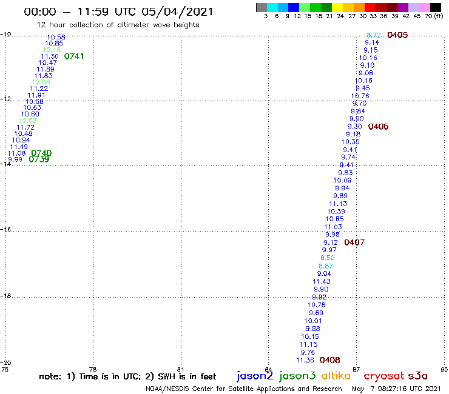Viewport: 449px width, 394px height.
Task: Select the time stamp 0405
Action: click(397, 35)
